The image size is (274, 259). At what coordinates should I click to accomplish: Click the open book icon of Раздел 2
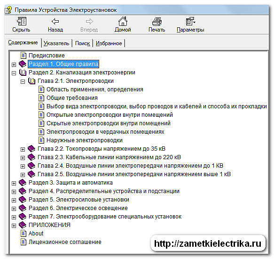23,73
